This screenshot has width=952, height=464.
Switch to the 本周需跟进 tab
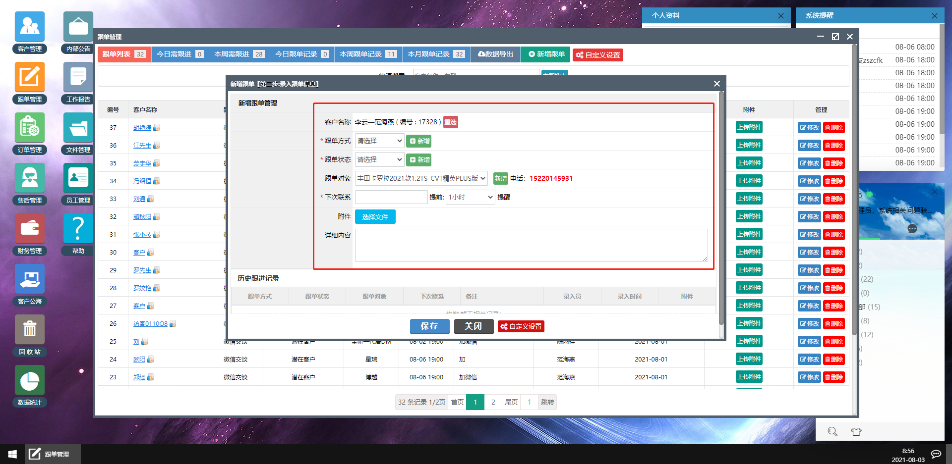point(239,54)
